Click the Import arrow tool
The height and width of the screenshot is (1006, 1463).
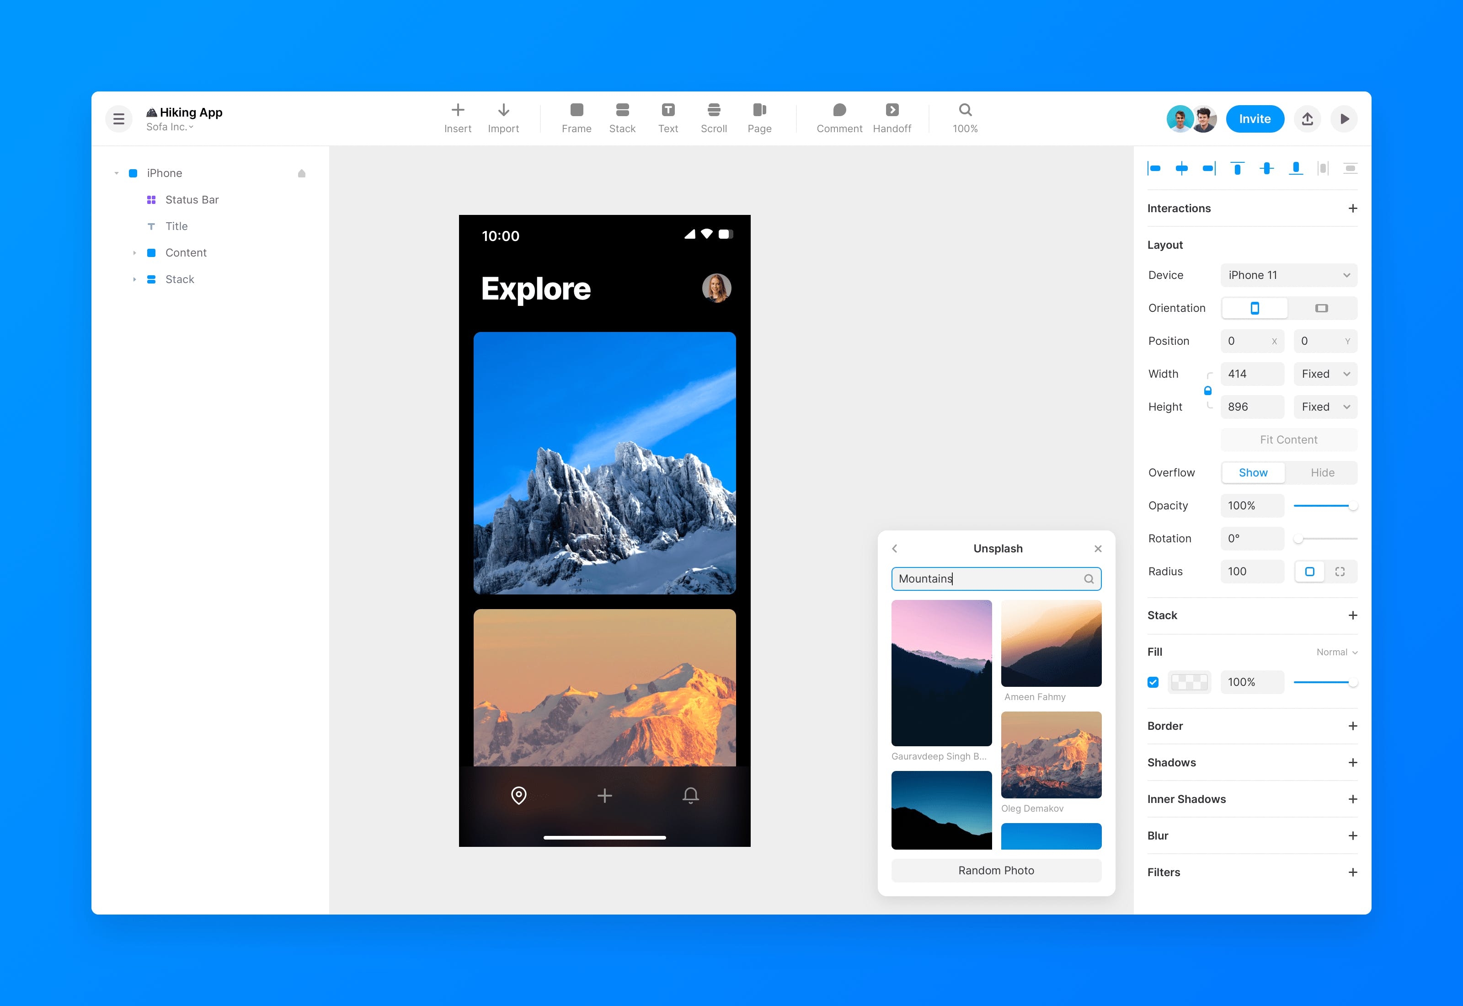coord(503,118)
